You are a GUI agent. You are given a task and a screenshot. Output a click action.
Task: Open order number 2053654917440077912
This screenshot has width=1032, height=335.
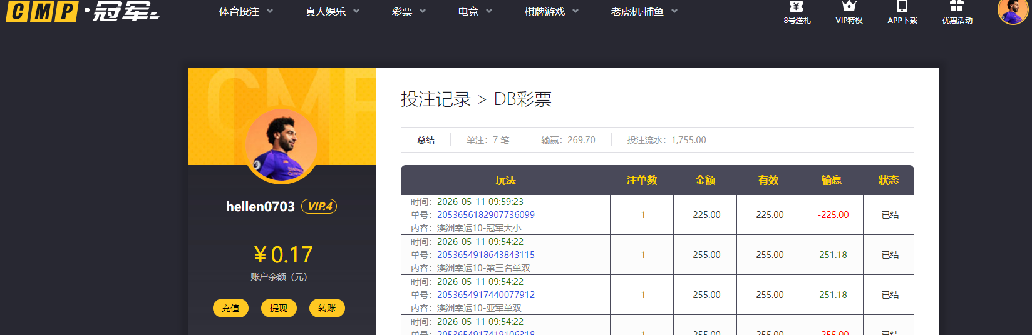486,295
